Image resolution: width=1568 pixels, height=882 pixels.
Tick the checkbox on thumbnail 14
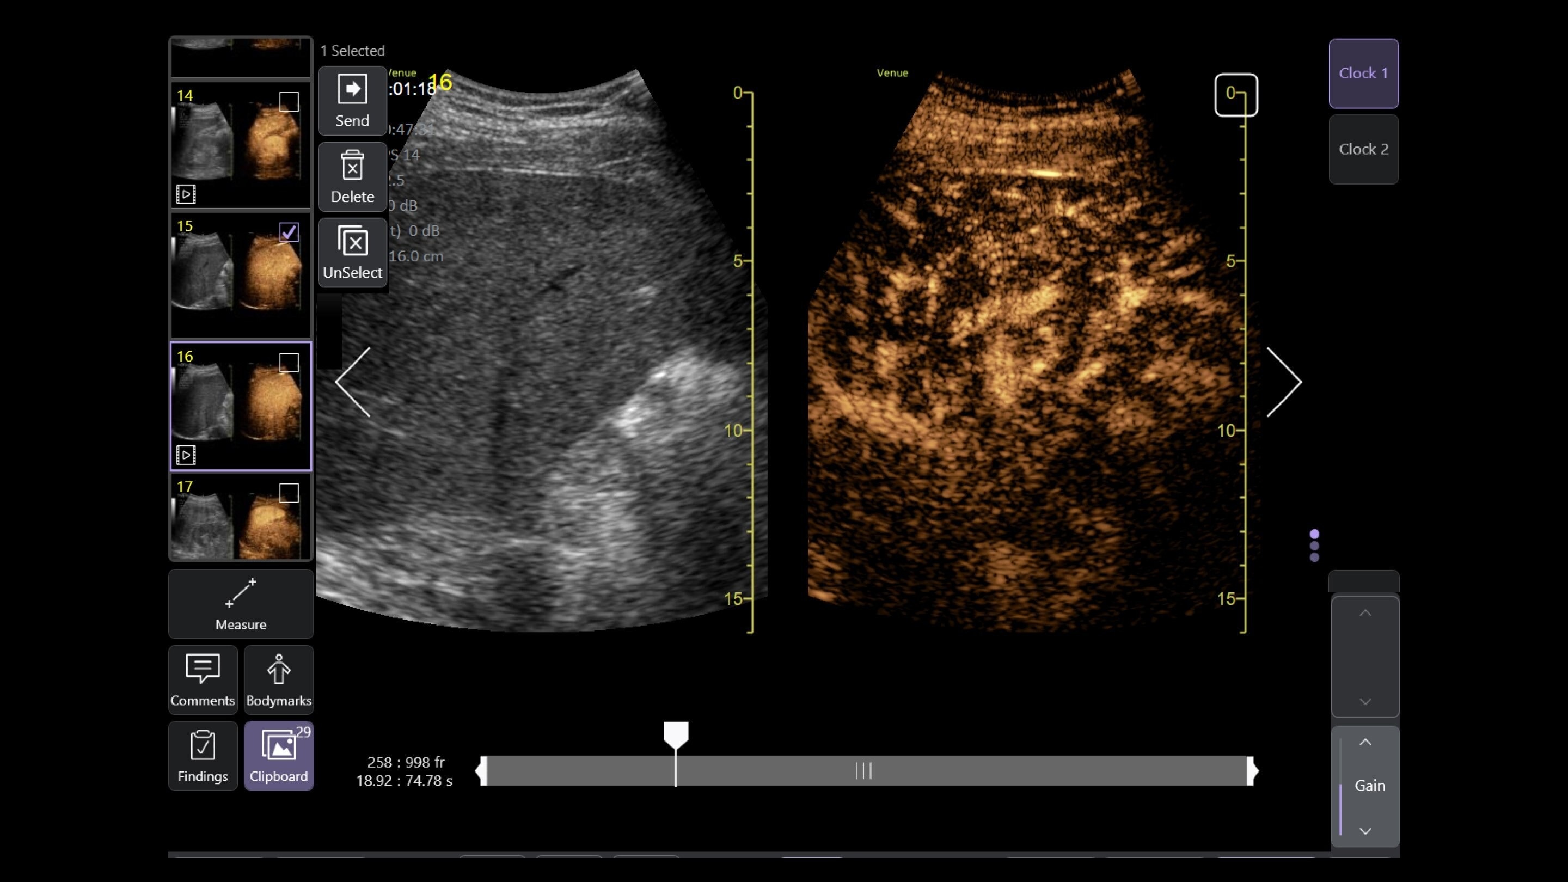tap(289, 102)
